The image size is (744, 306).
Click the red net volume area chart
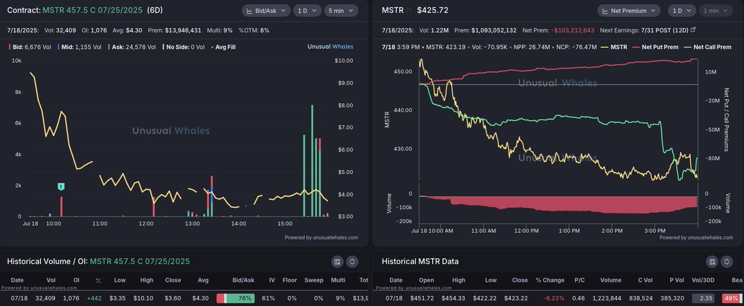tap(558, 204)
